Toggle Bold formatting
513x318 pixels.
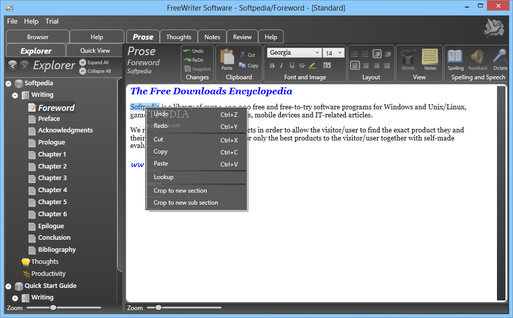tap(272, 66)
